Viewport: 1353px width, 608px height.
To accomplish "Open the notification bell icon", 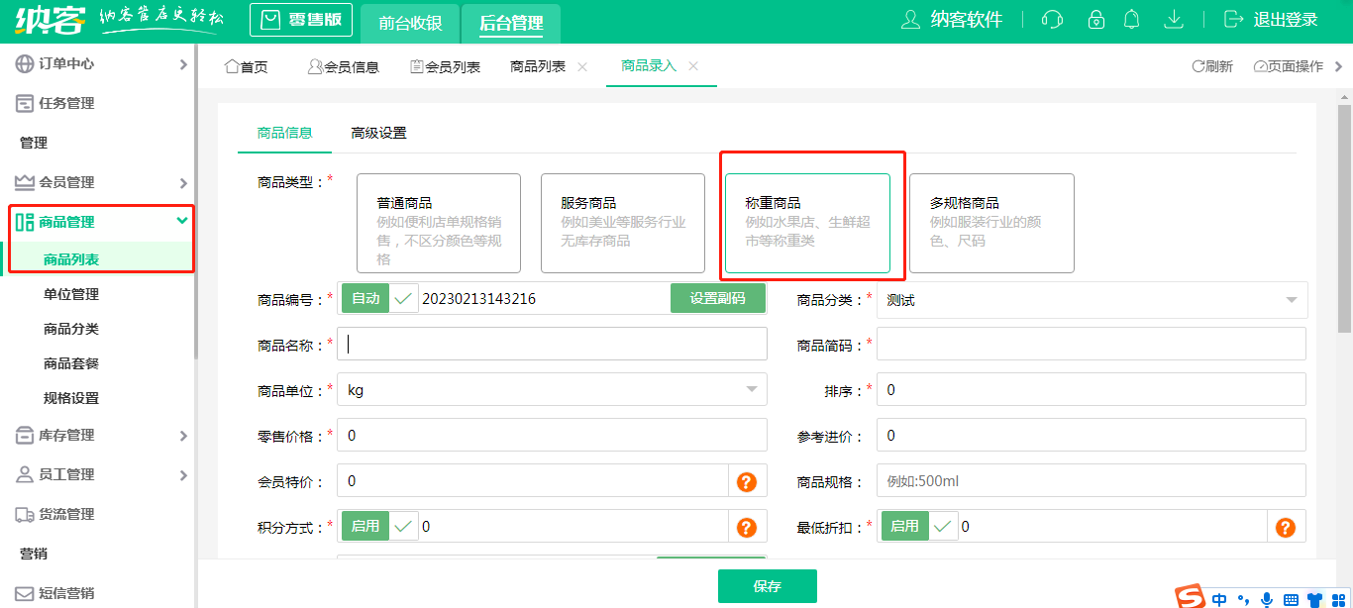I will tap(1131, 19).
